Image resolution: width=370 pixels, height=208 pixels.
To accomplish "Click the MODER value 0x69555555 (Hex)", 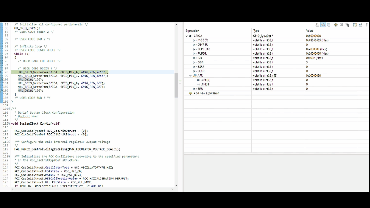I will tap(317, 40).
